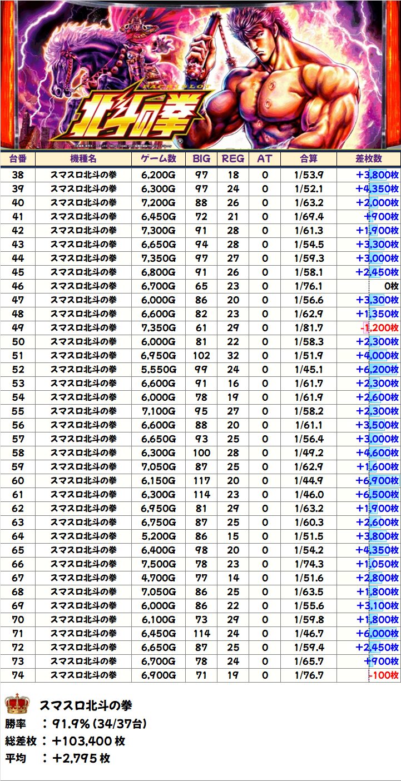This screenshot has width=401, height=781.
Task: Select the 1/63.5 ratio for machine 68
Action: 309,591
